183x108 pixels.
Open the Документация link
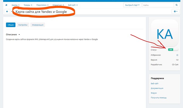coord(157,88)
